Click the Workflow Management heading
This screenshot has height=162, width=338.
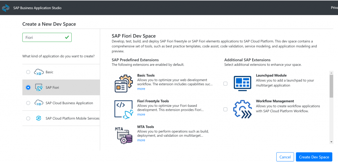[x=275, y=101]
